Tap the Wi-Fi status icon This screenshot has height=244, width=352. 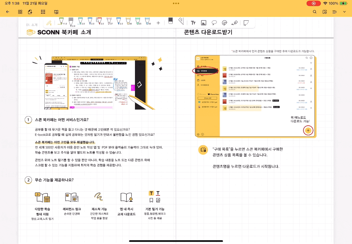tap(325, 3)
